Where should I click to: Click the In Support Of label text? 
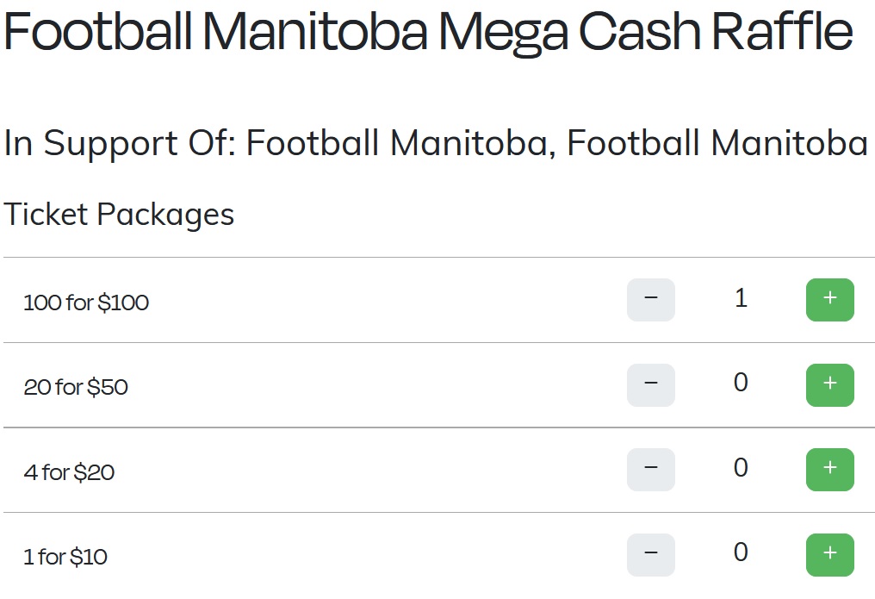pos(121,144)
